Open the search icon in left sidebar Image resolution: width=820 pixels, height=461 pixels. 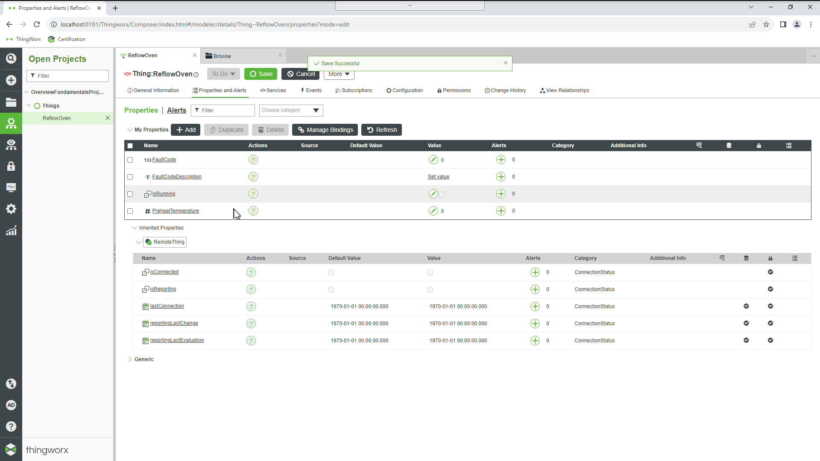(x=11, y=58)
